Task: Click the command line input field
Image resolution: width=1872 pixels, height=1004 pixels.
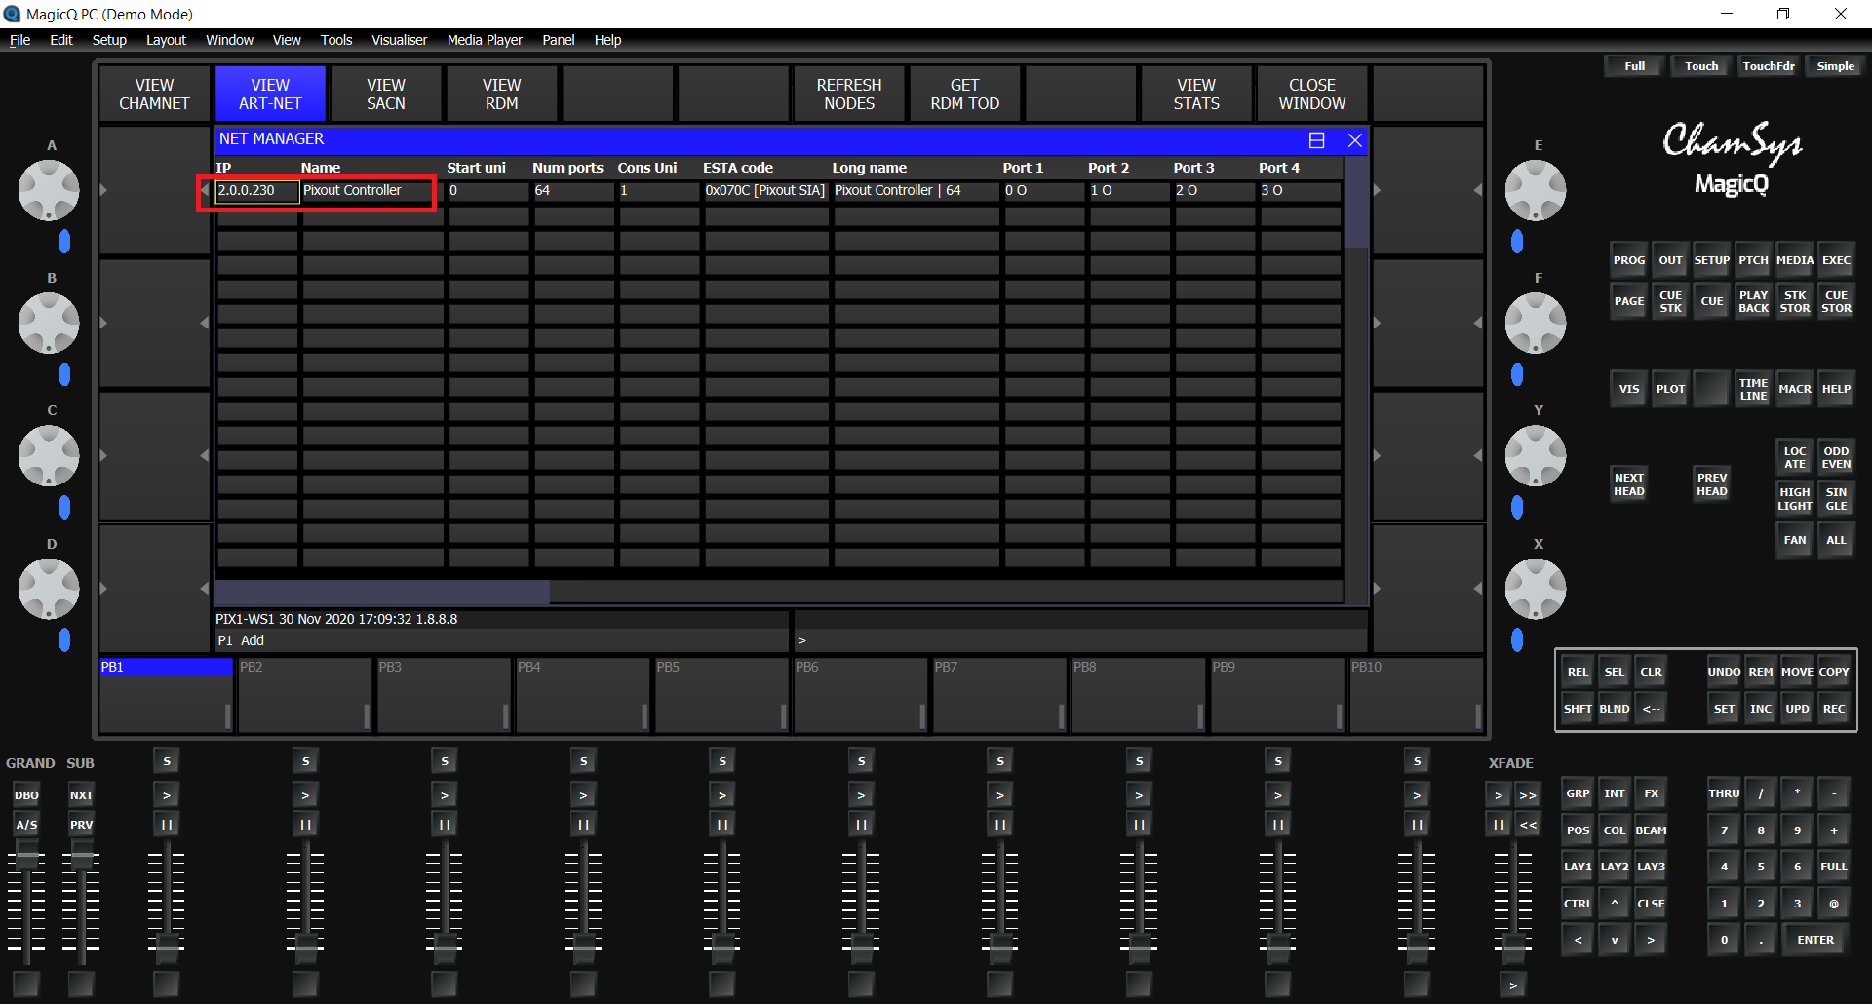Action: coord(1080,640)
